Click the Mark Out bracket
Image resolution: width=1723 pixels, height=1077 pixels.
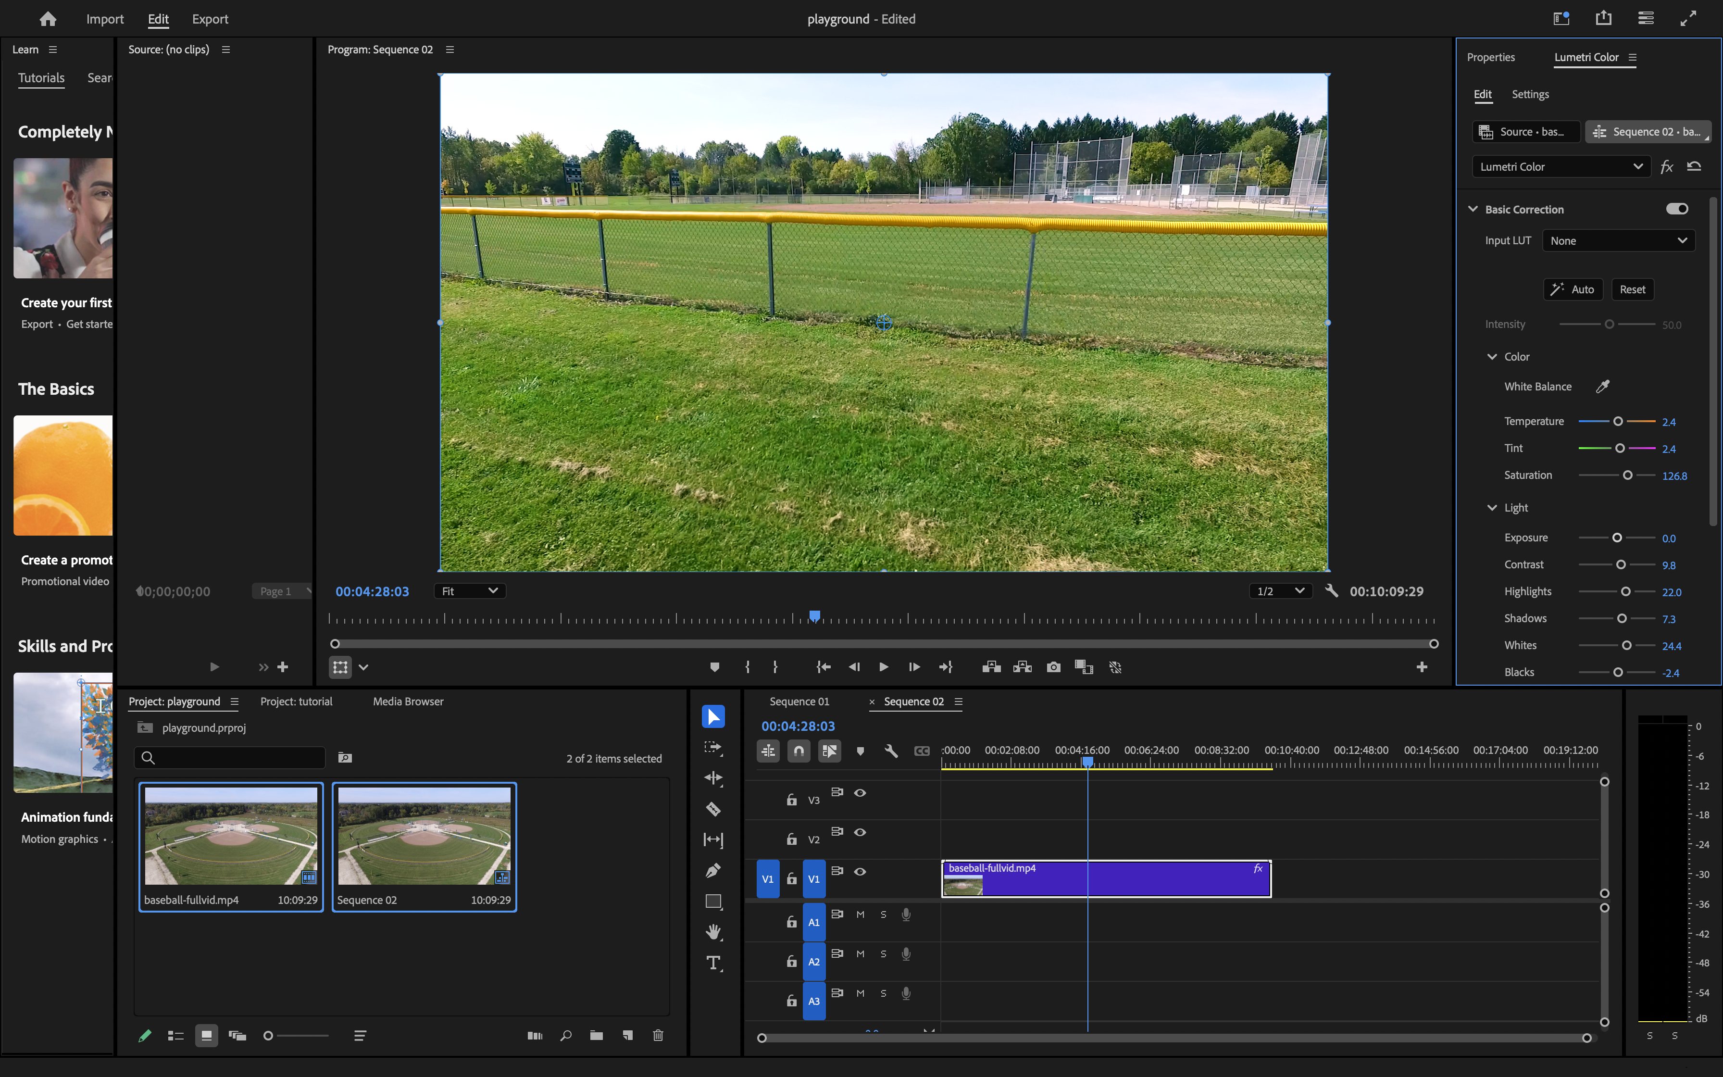pyautogui.click(x=775, y=667)
